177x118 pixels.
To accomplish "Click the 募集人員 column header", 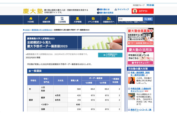I will [75, 81].
